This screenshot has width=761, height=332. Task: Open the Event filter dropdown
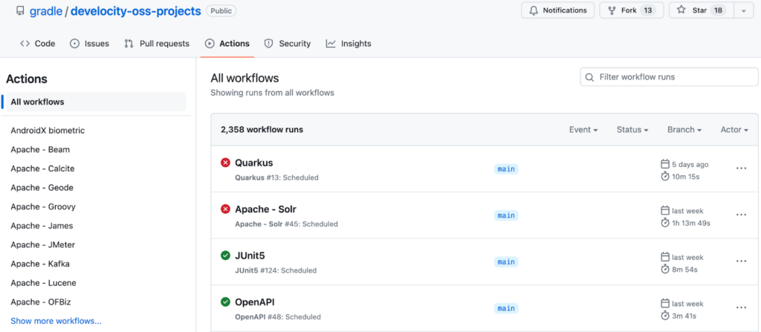tap(583, 129)
